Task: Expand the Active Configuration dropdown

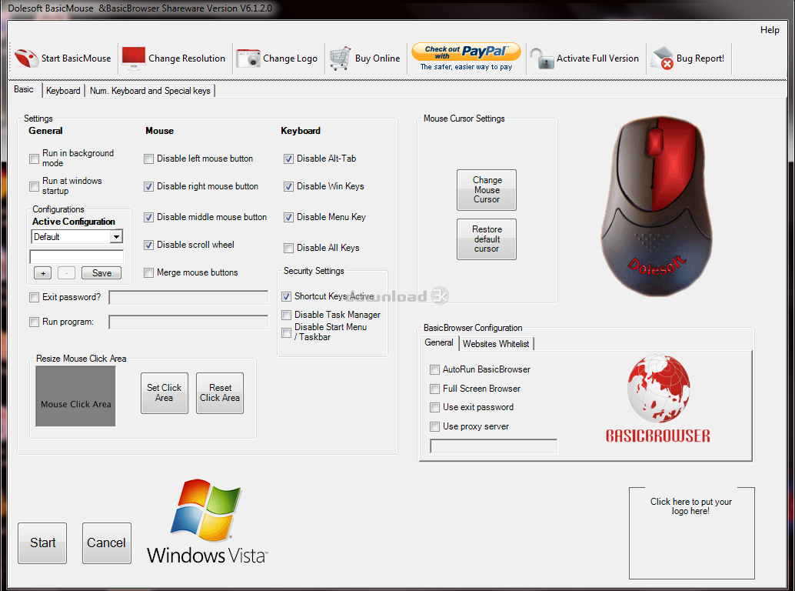Action: point(117,237)
